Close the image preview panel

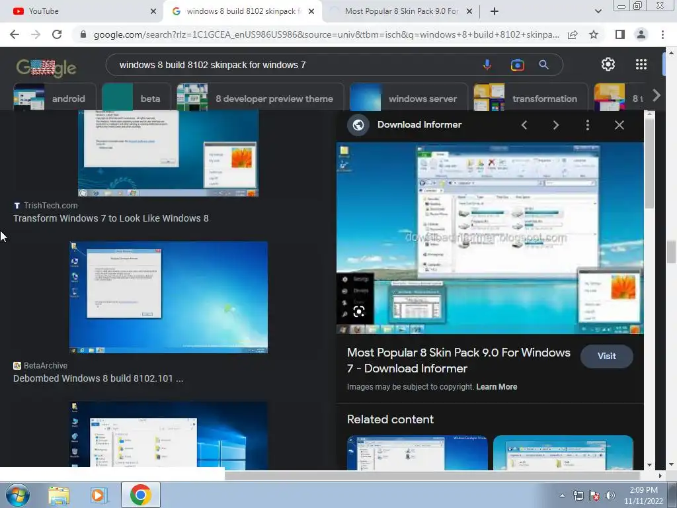(619, 125)
